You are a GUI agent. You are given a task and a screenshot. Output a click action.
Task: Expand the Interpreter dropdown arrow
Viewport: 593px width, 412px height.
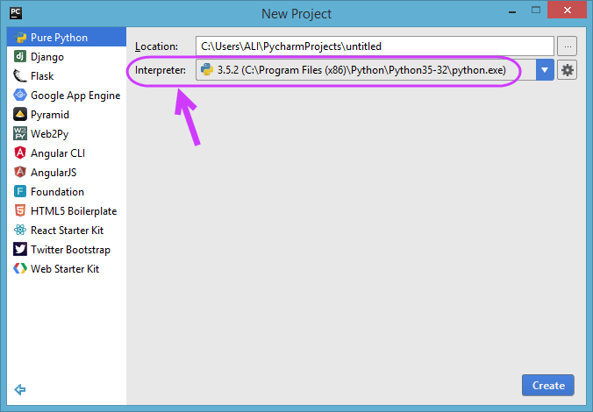click(x=545, y=70)
